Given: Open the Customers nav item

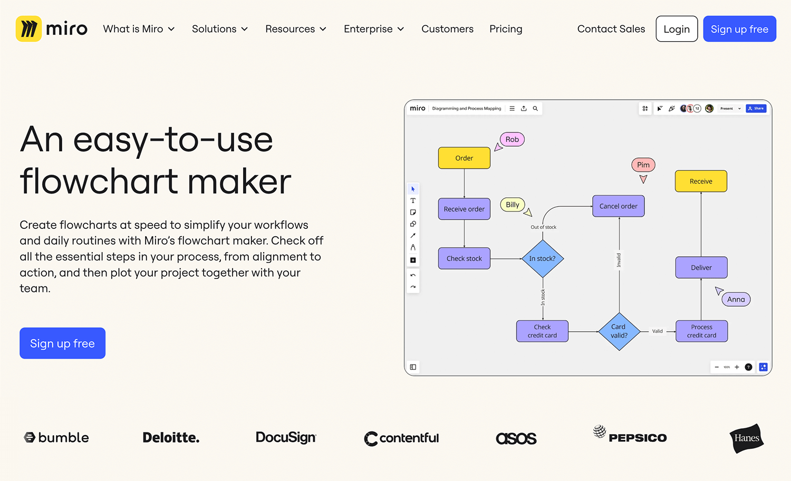Looking at the screenshot, I should coord(447,29).
